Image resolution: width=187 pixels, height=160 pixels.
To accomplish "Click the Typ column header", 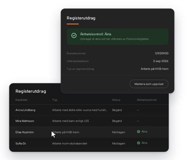I will 55,100.
